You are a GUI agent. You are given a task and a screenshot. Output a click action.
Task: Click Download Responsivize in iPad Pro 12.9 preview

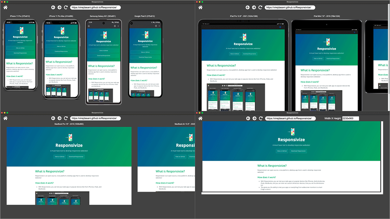point(249,54)
